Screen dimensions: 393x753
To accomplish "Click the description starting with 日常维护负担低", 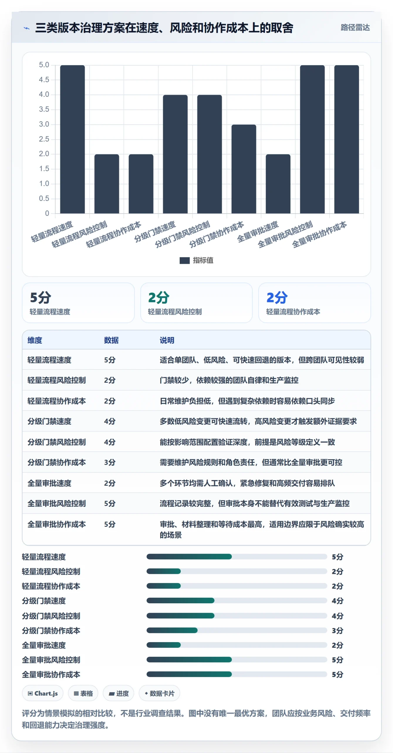I will [x=247, y=401].
